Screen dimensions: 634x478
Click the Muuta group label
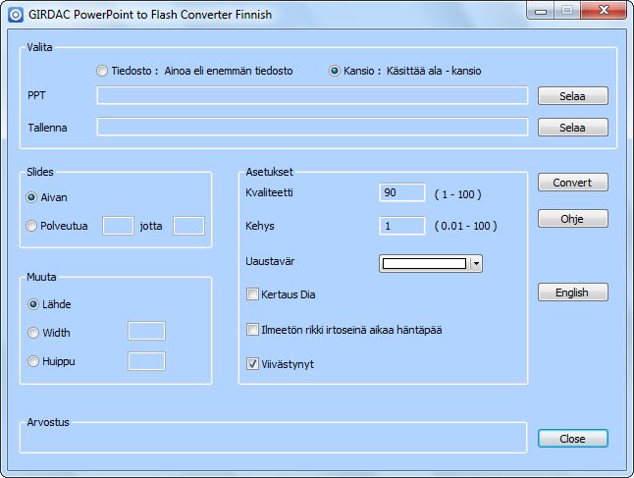tap(41, 277)
